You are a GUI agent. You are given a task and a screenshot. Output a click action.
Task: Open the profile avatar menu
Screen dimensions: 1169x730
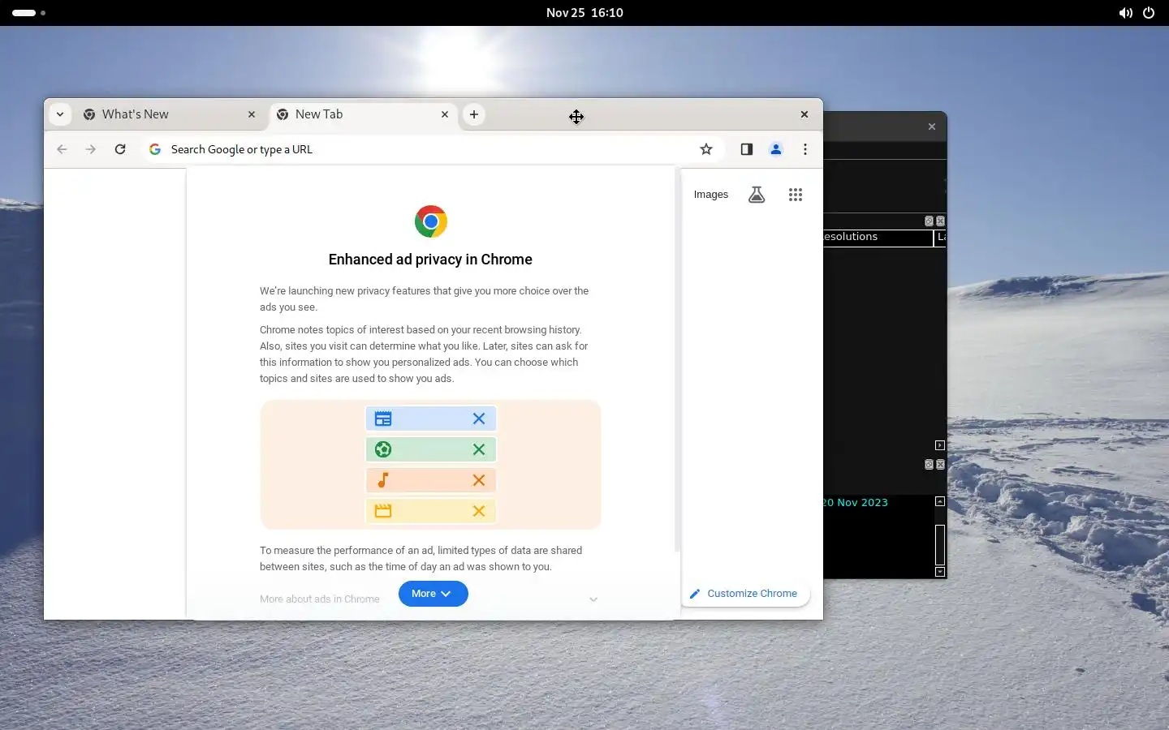776,149
